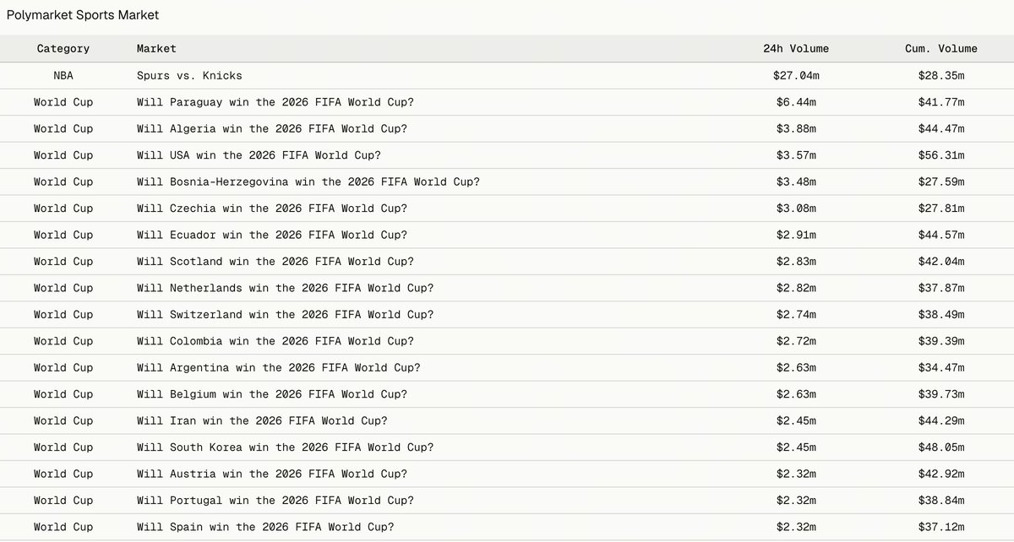1014x542 pixels.
Task: Open the Portugal World Cup market
Action: [275, 501]
